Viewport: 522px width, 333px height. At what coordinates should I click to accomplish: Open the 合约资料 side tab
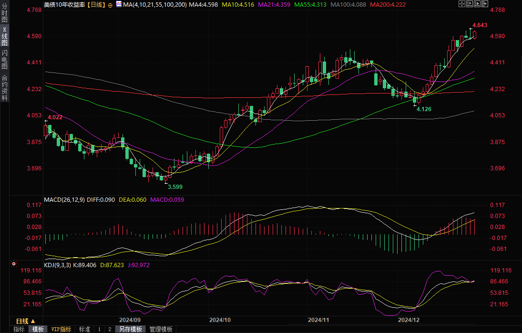4,87
